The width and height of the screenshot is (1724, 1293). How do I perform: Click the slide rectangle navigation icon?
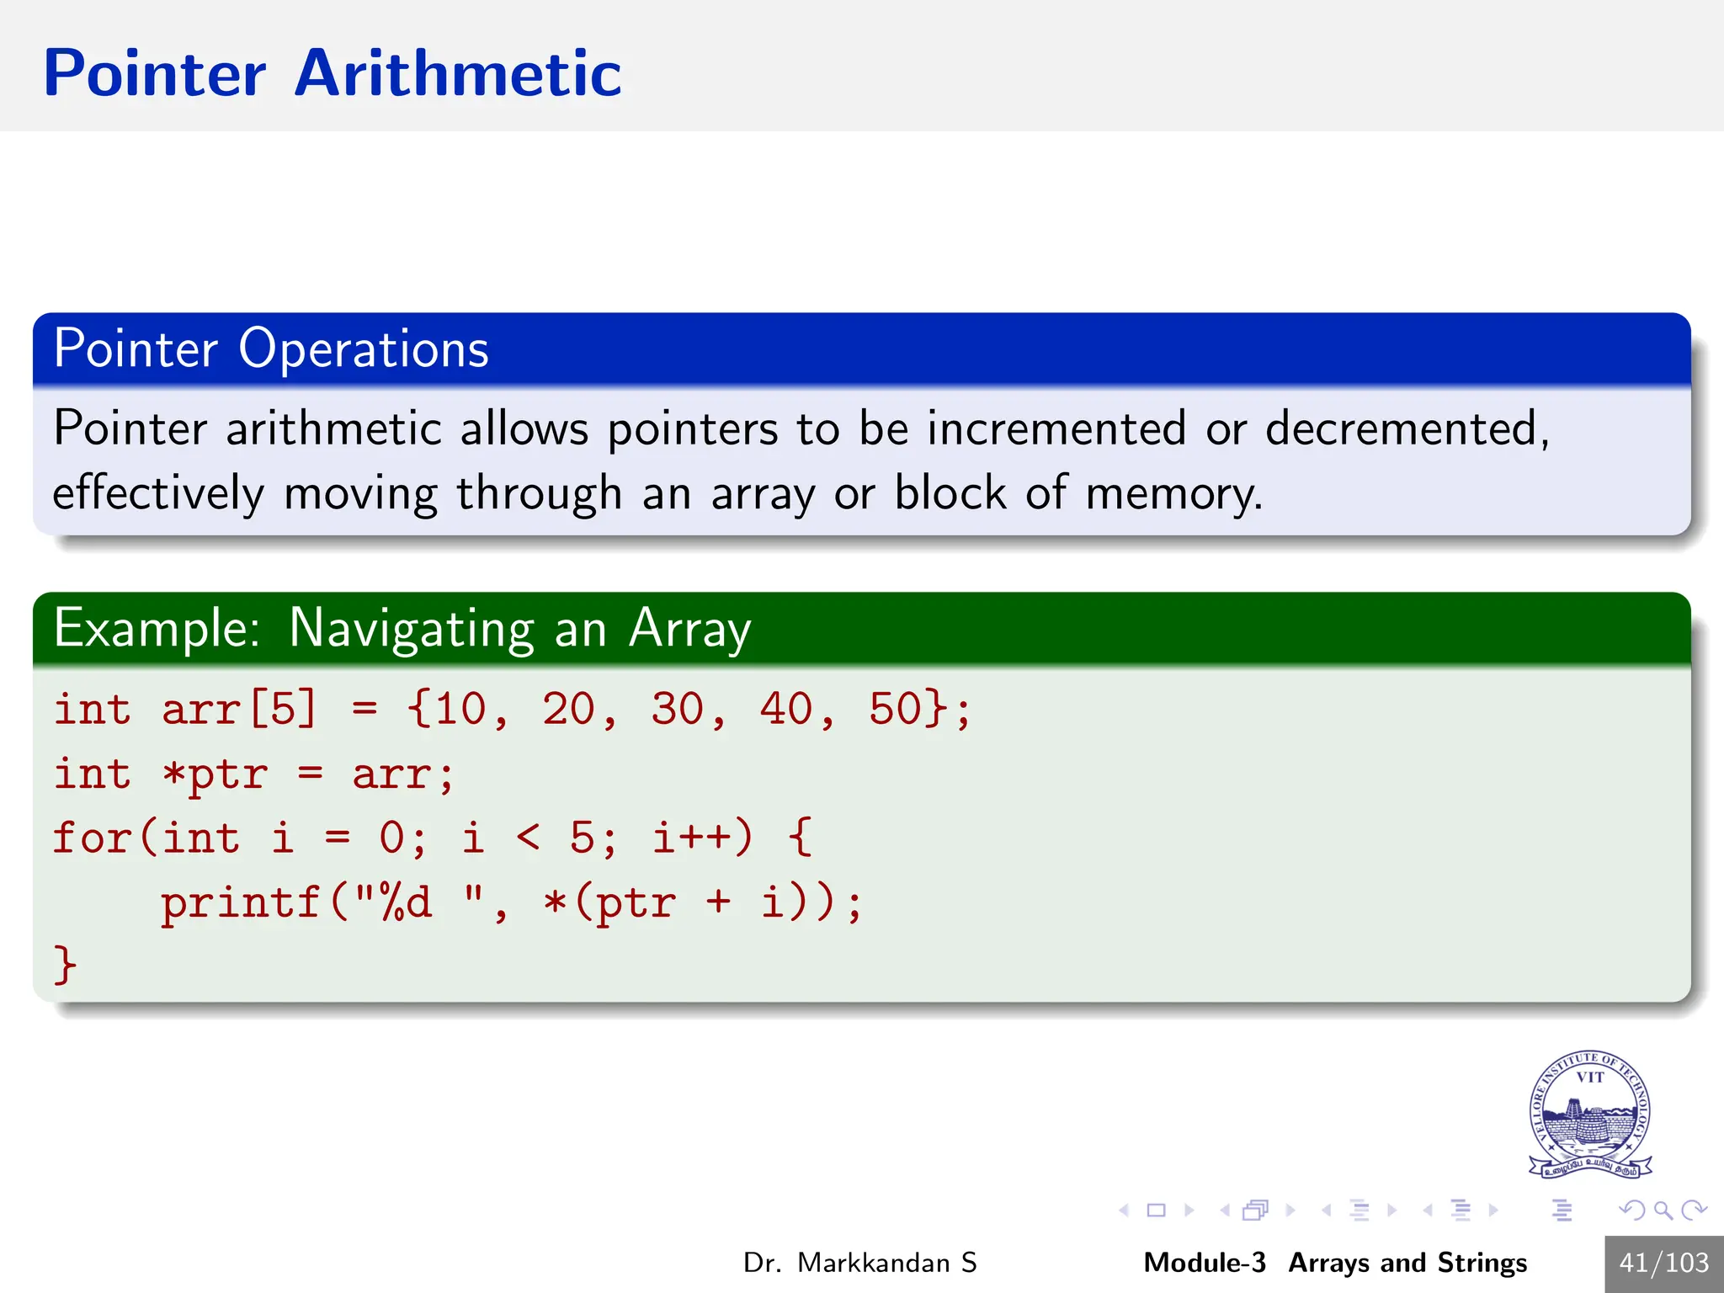click(x=1157, y=1211)
